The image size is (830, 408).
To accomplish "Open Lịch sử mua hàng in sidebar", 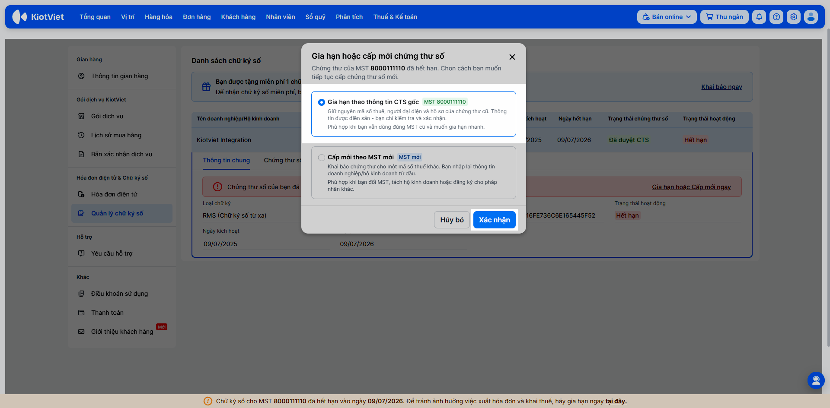I will pos(122,135).
